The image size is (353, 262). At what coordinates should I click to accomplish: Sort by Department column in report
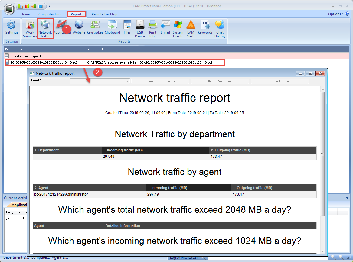(67, 150)
